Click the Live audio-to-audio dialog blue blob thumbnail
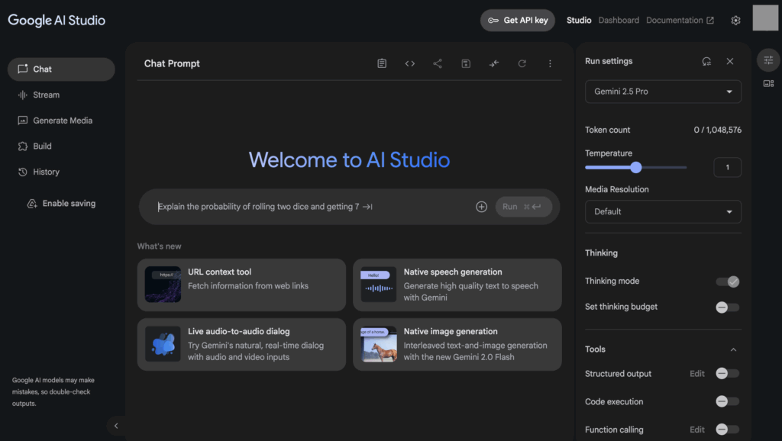This screenshot has height=441, width=782. pos(163,344)
